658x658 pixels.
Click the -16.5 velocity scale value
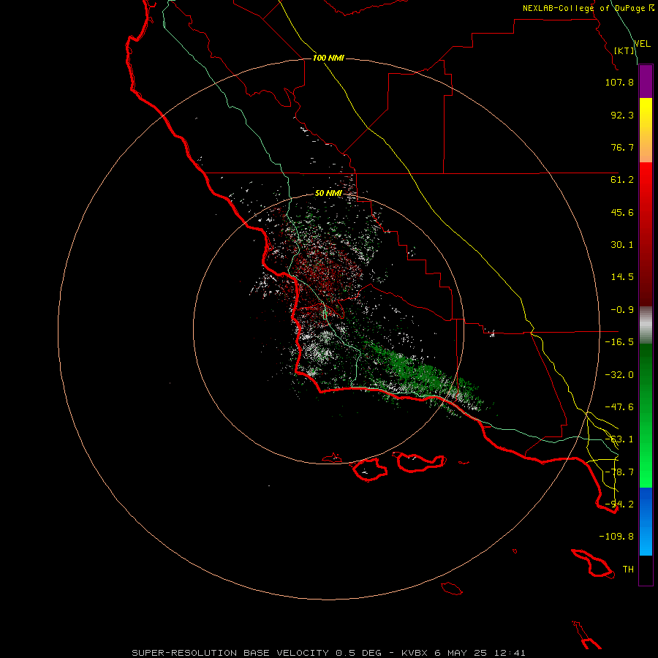pyautogui.click(x=619, y=342)
